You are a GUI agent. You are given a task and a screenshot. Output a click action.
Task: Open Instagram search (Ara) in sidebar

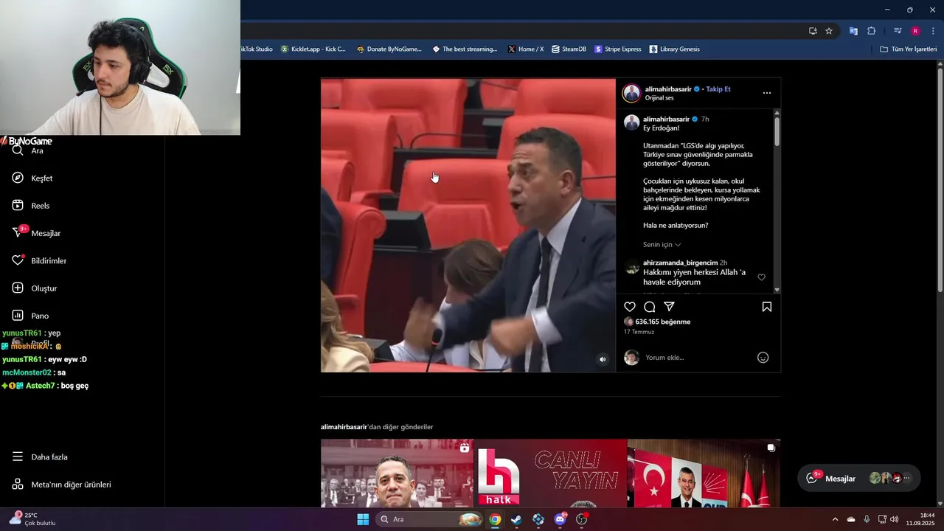click(x=28, y=150)
